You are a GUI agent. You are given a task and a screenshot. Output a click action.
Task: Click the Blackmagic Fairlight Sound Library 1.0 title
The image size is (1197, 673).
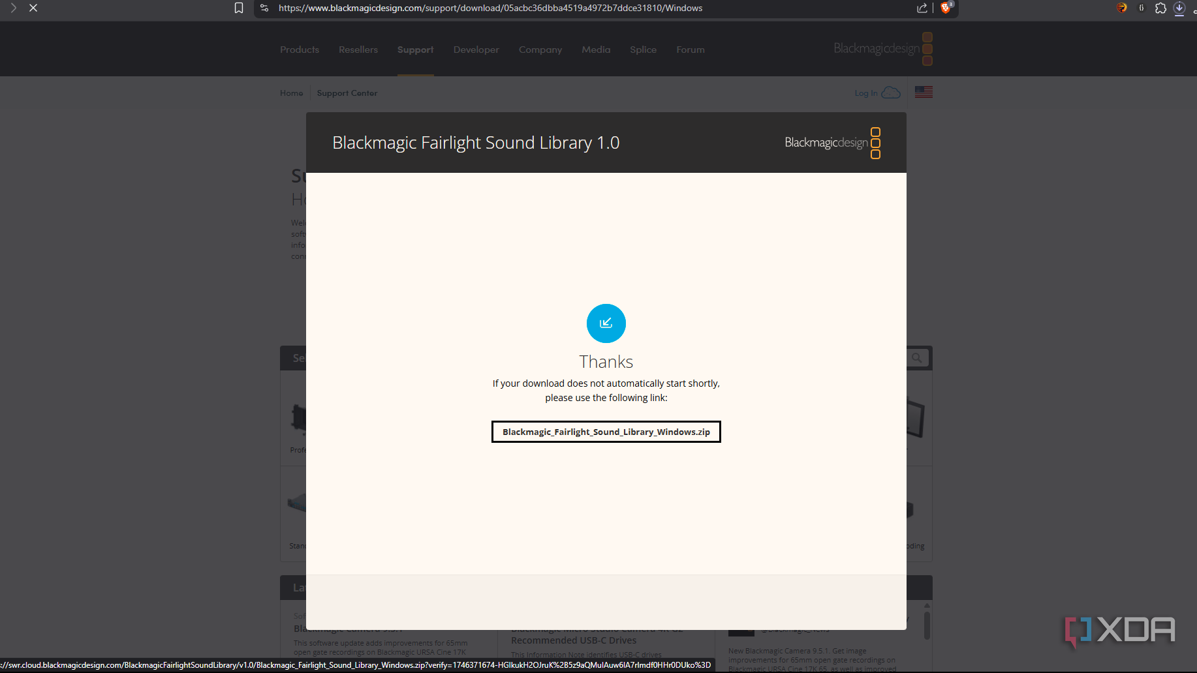click(476, 143)
